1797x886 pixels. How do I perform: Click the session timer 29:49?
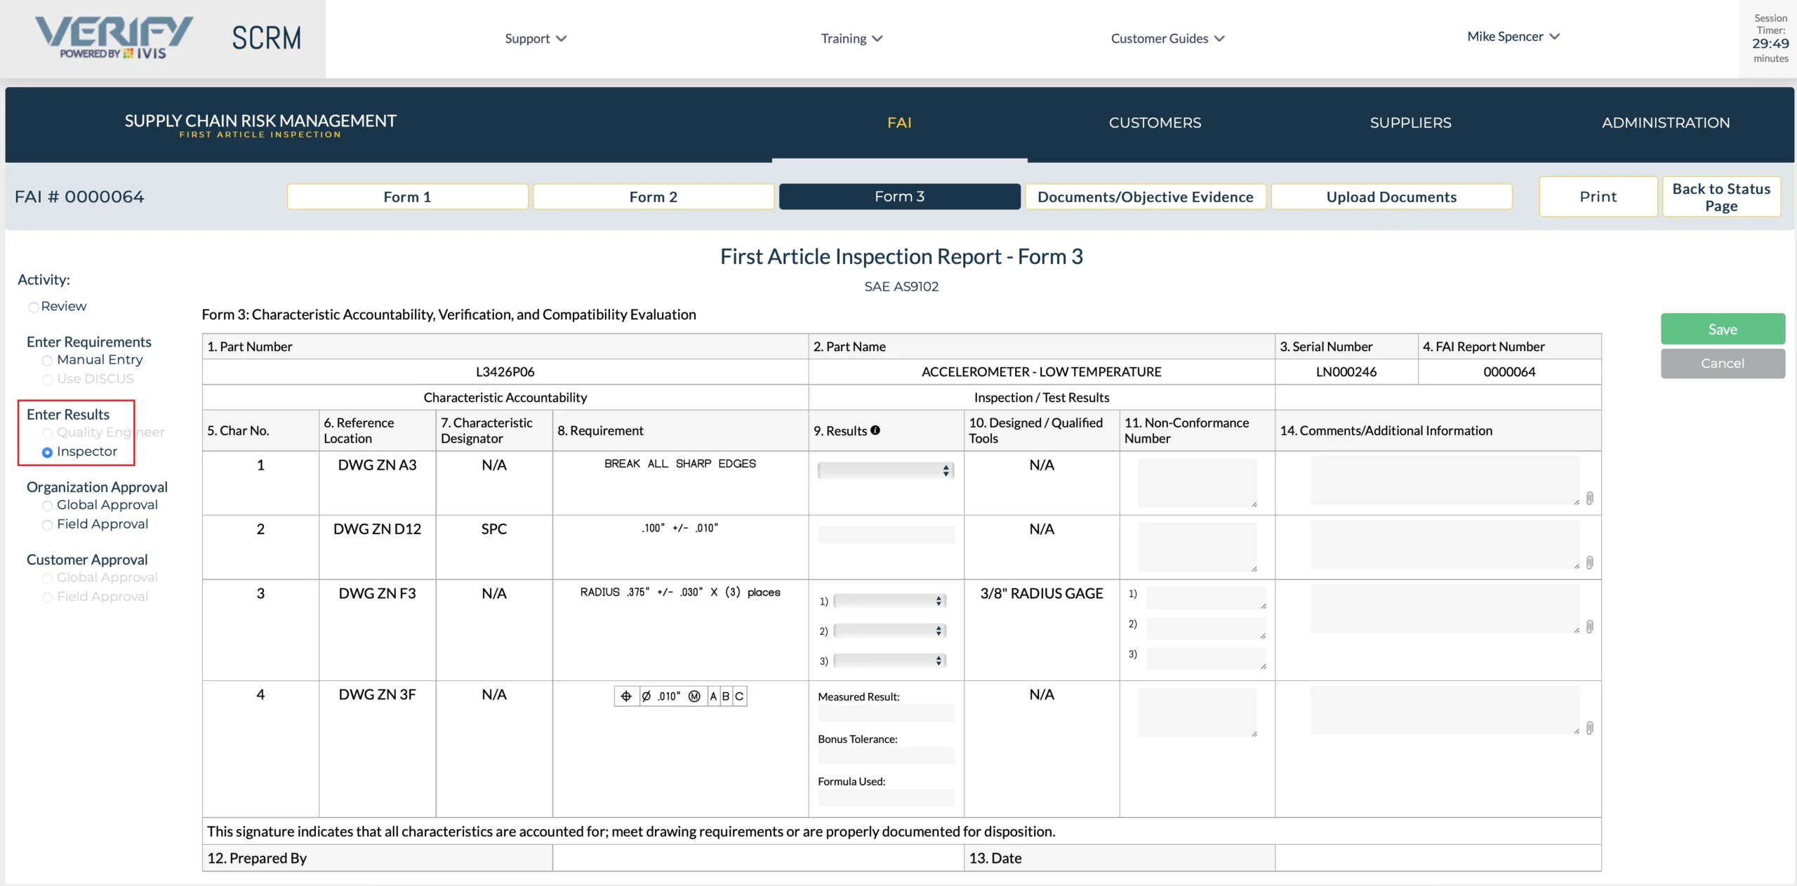1770,44
